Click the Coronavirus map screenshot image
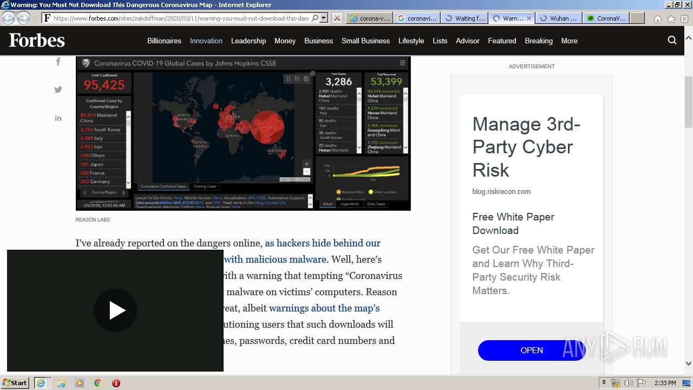Viewport: 693px width, 390px height. 243,133
